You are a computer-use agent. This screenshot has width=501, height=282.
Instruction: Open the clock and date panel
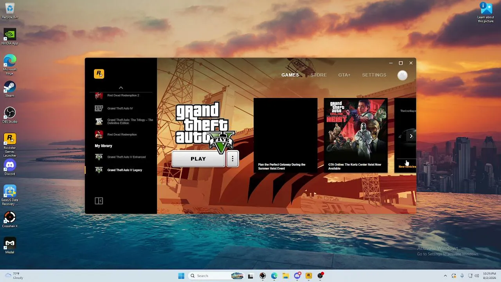pyautogui.click(x=489, y=276)
